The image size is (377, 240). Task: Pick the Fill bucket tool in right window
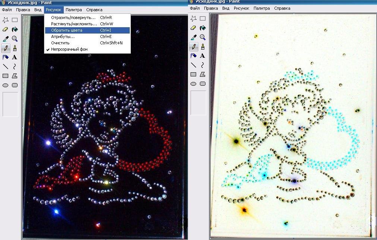click(x=202, y=28)
